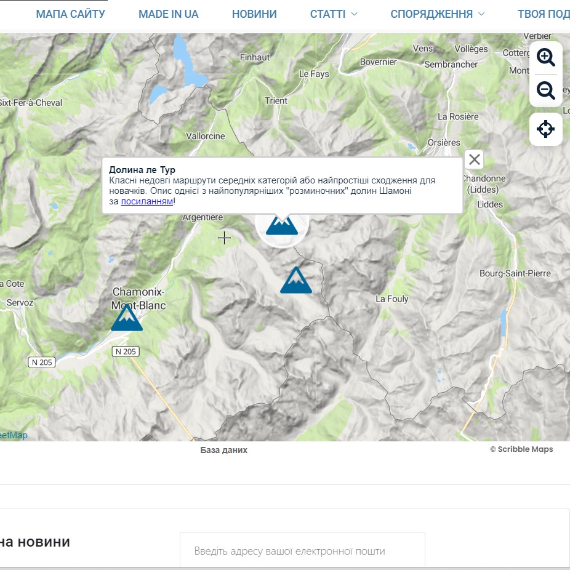Expand the СТАТТІ dropdown menu
The height and width of the screenshot is (570, 570).
[x=334, y=14]
